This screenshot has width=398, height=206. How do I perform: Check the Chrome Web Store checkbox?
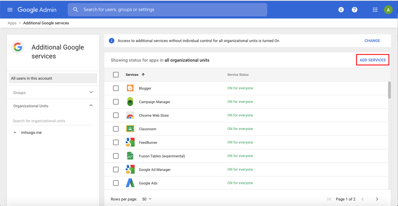click(116, 115)
